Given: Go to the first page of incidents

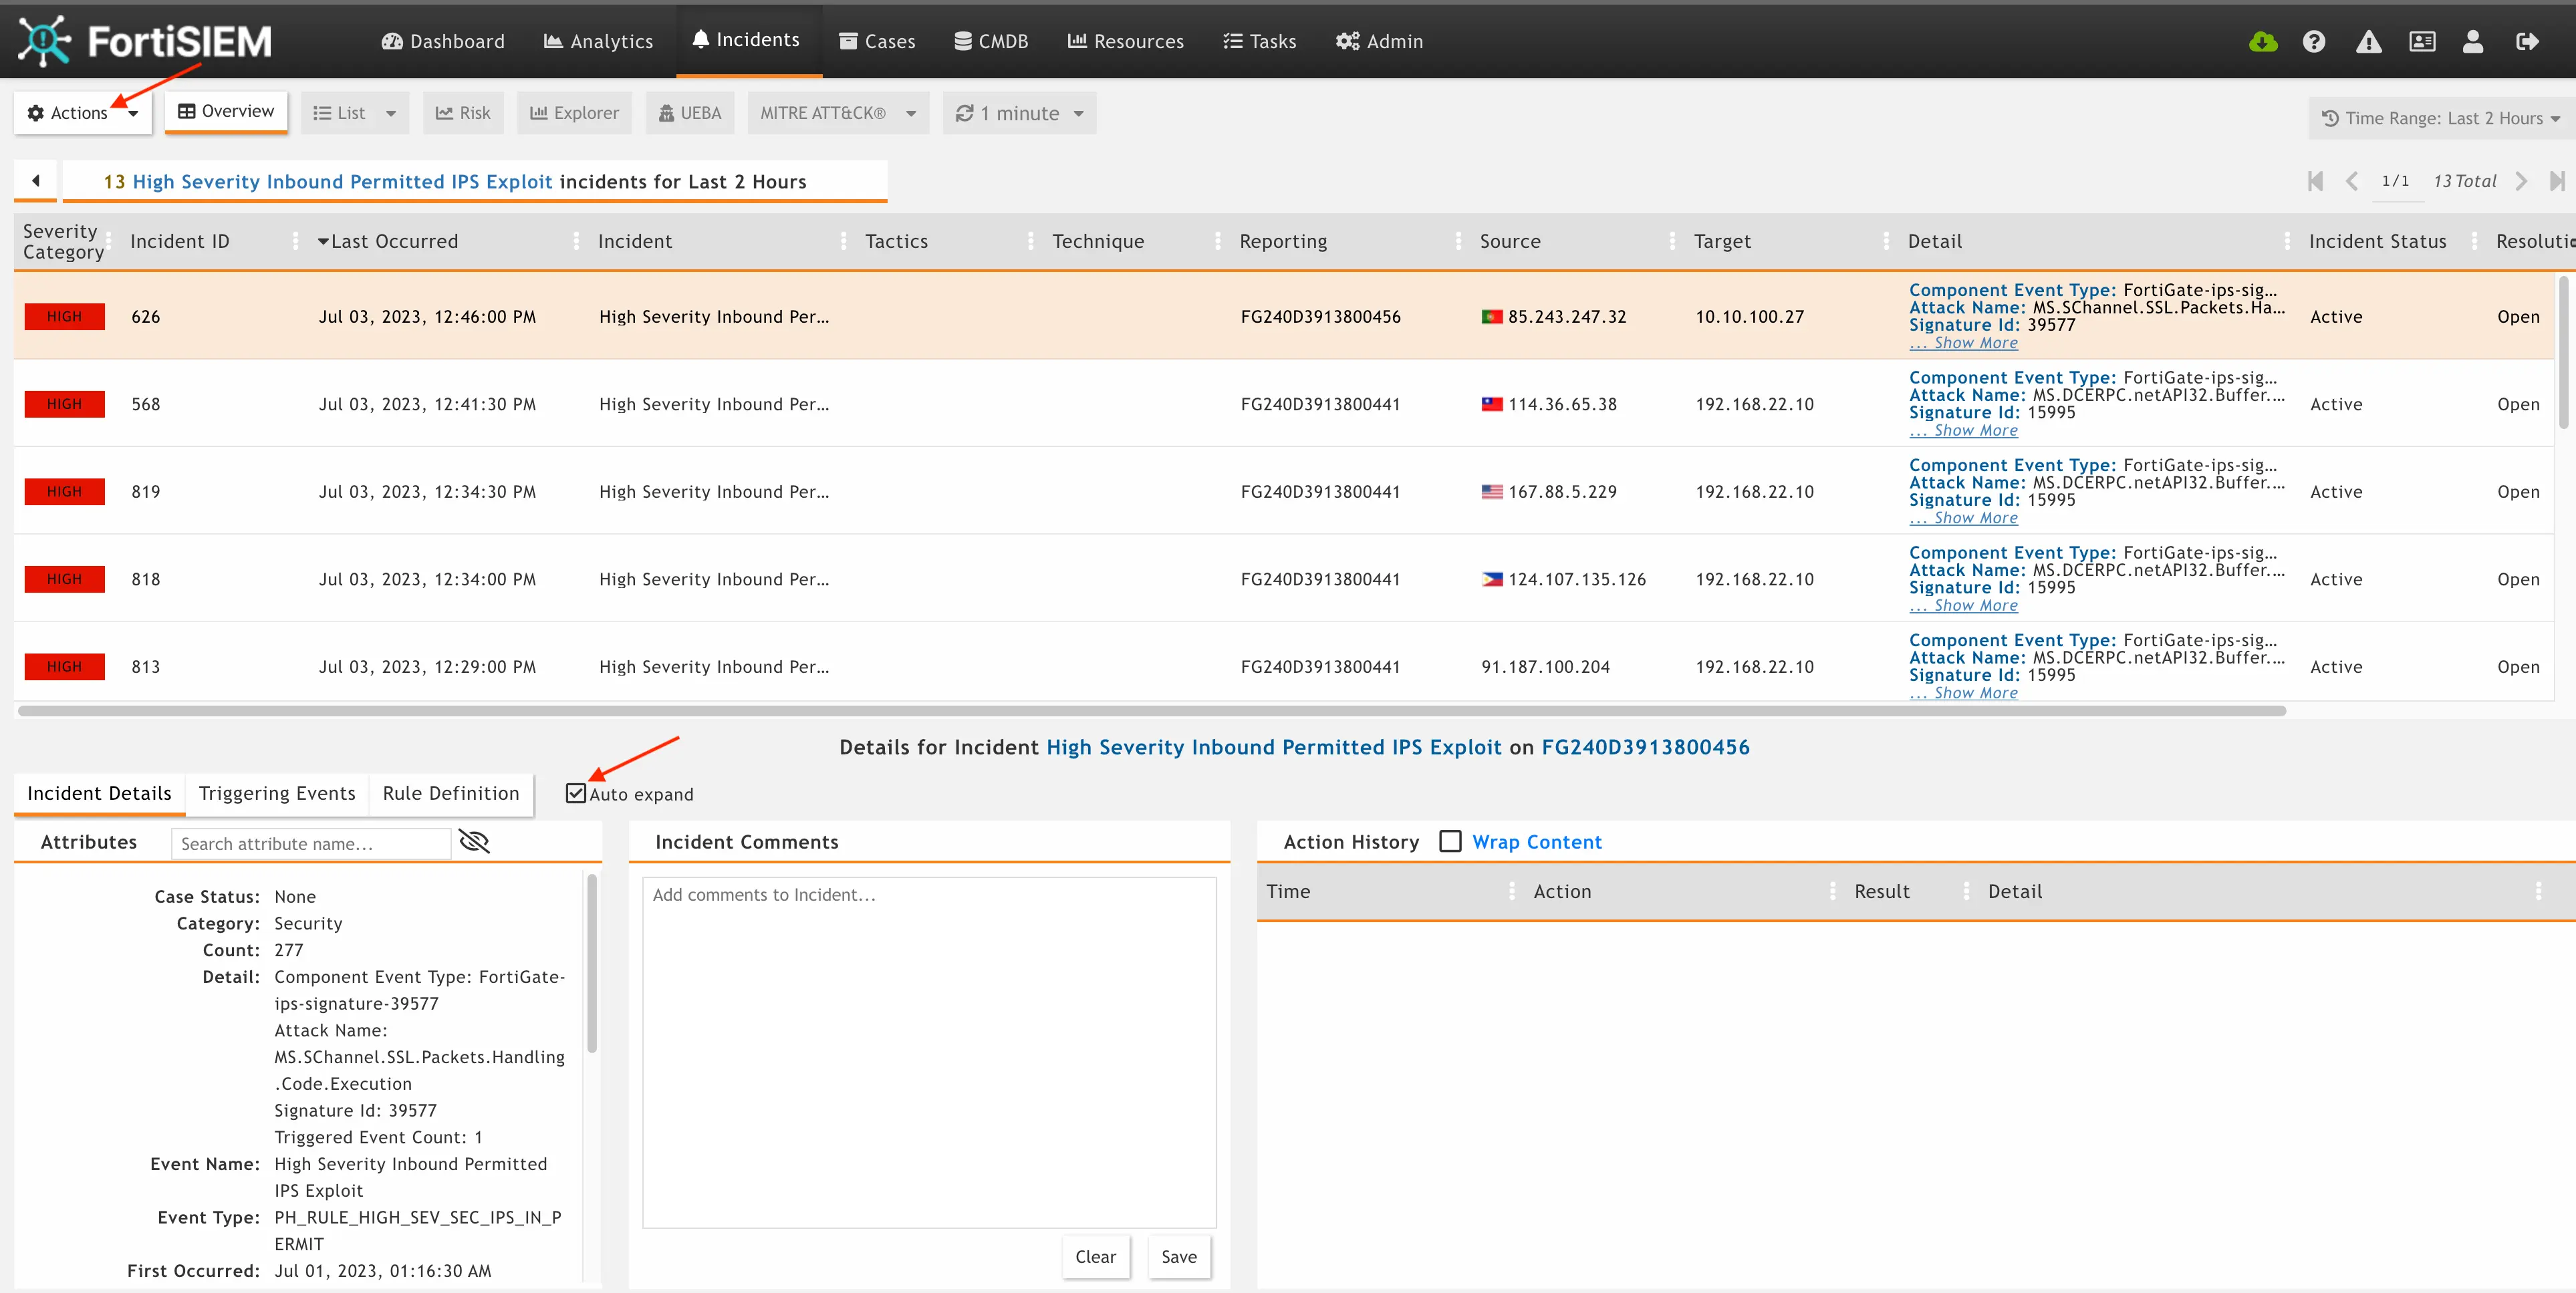Looking at the screenshot, I should coord(2315,181).
